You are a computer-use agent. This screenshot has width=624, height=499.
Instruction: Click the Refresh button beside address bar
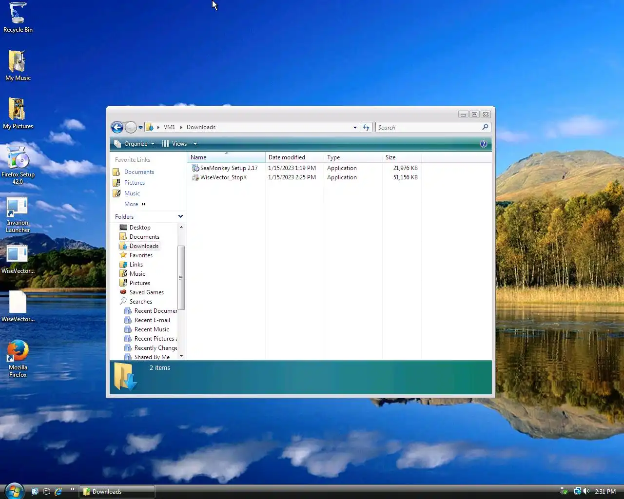(366, 127)
